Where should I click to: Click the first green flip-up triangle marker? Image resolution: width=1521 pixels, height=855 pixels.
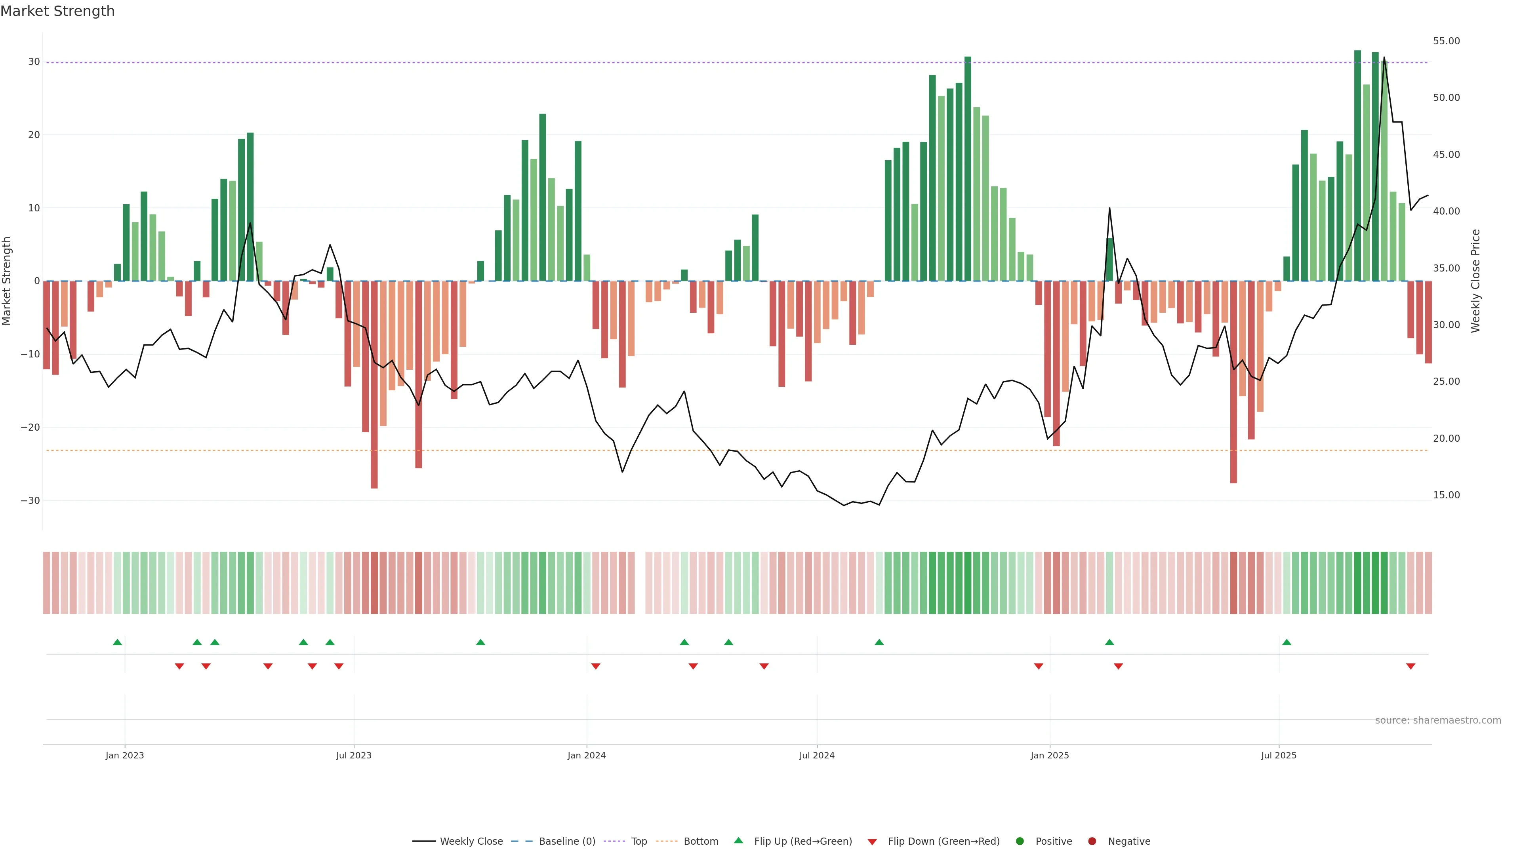click(118, 642)
